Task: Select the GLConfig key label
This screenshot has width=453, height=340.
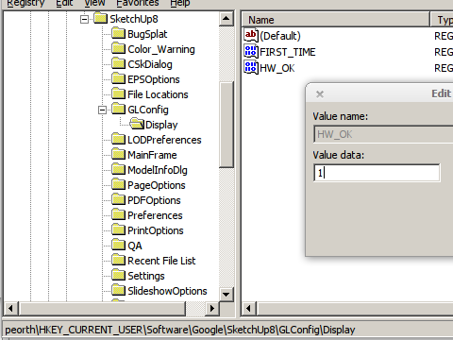Action: 148,110
